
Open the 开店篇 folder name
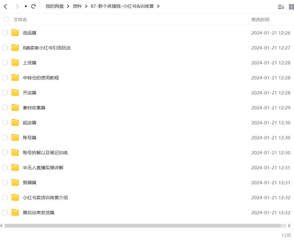pos(29,93)
